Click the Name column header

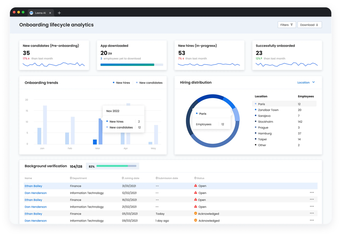28,178
